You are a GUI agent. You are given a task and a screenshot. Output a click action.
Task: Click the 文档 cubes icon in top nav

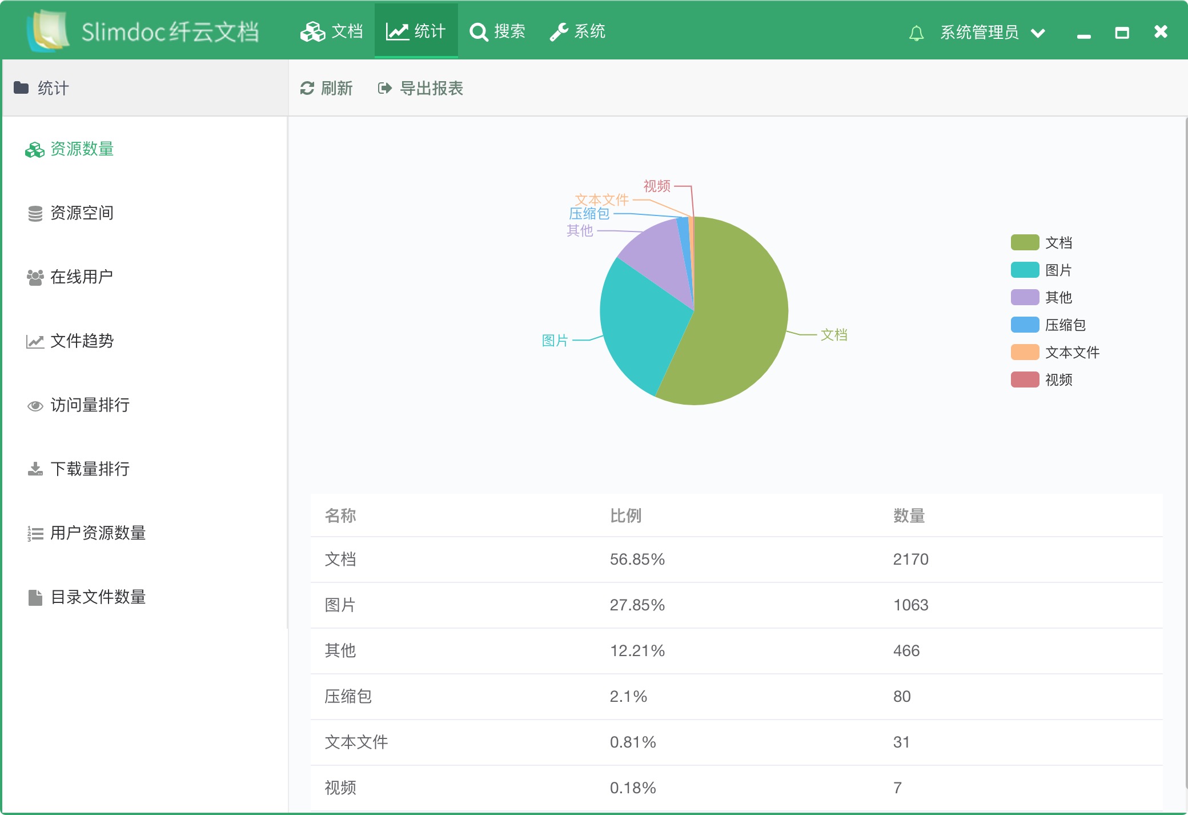pos(312,31)
